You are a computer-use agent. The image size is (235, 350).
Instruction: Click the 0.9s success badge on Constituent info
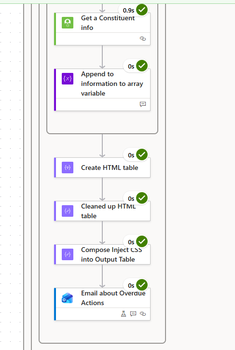pyautogui.click(x=134, y=10)
